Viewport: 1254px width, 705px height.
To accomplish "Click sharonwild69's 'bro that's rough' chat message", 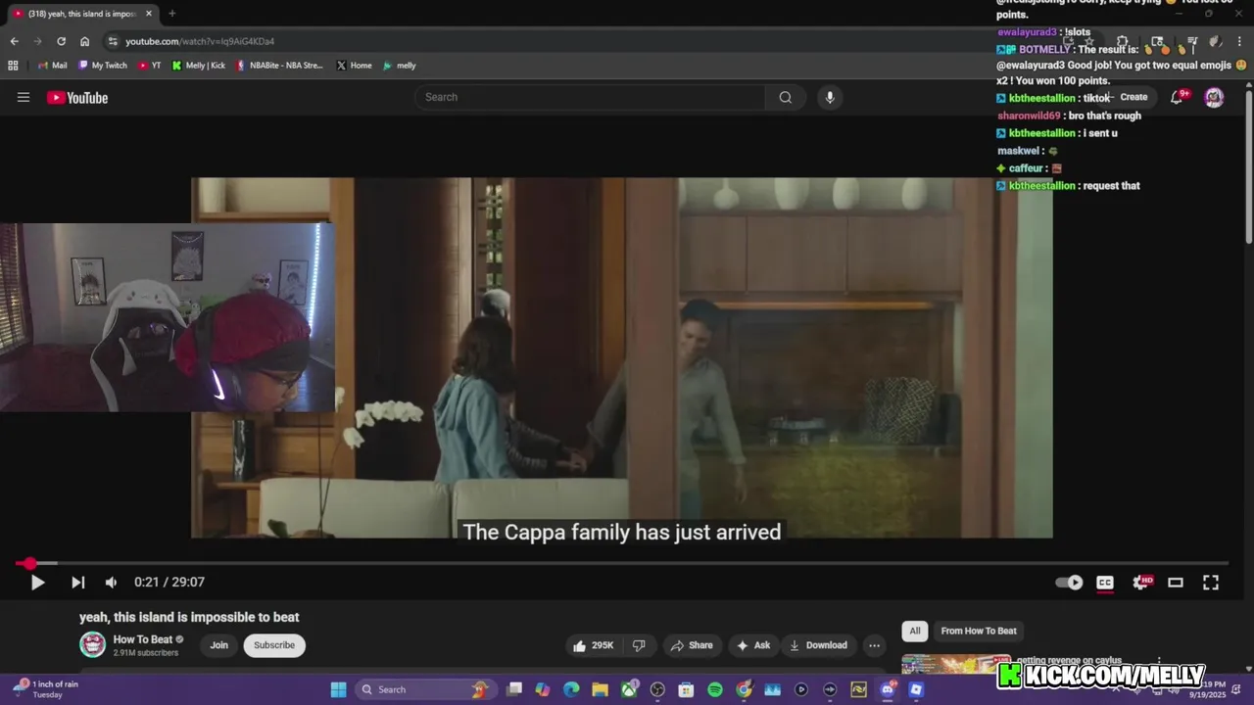I will click(x=1070, y=116).
